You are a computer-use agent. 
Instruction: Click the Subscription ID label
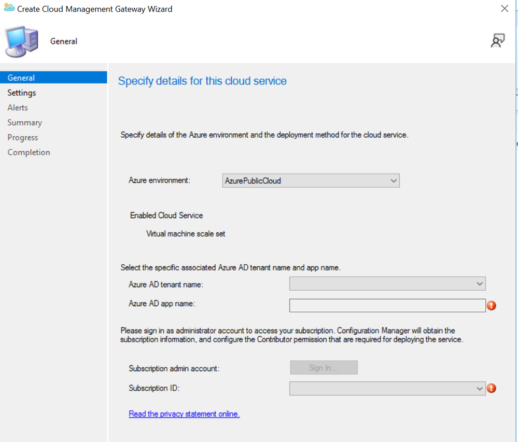point(154,388)
